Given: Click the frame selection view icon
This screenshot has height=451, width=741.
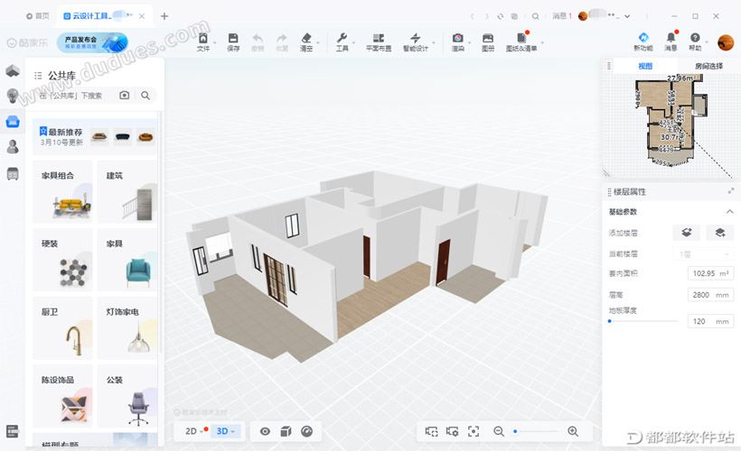Looking at the screenshot, I should point(431,431).
